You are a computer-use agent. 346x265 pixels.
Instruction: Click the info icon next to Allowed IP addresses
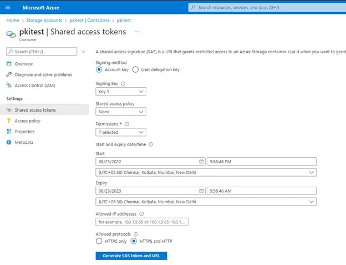click(x=141, y=213)
